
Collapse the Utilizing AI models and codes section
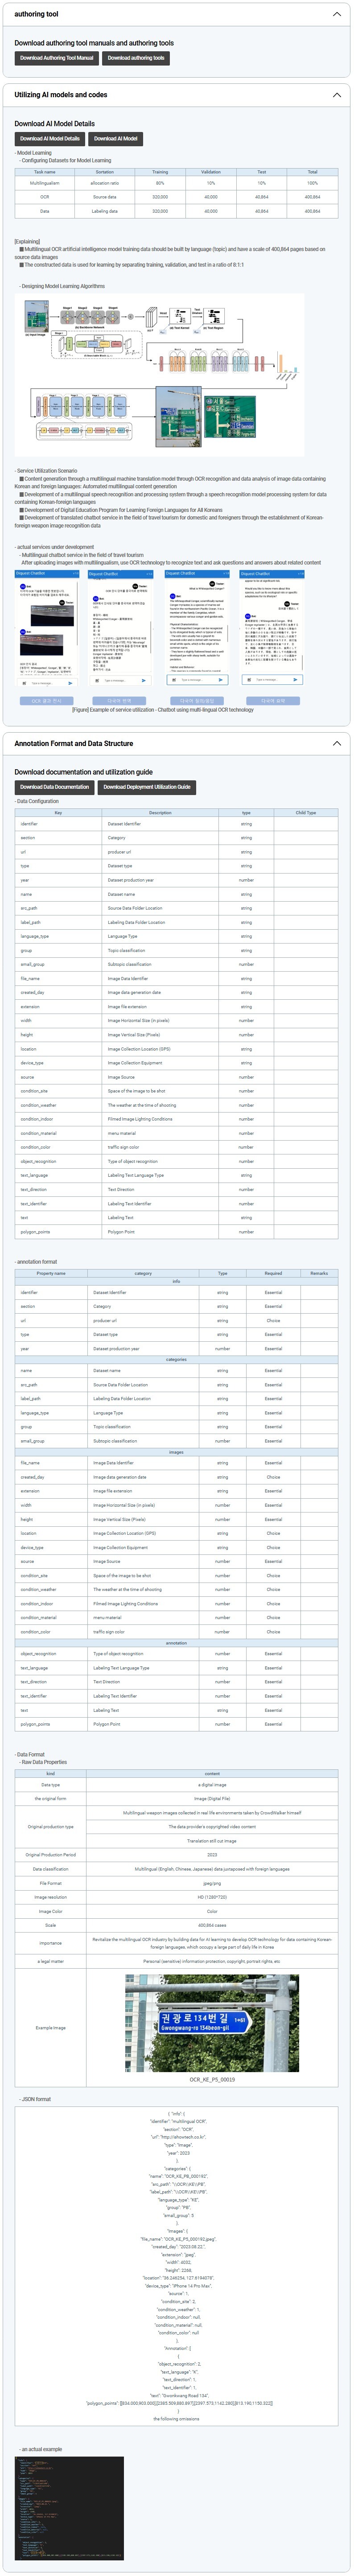[336, 95]
